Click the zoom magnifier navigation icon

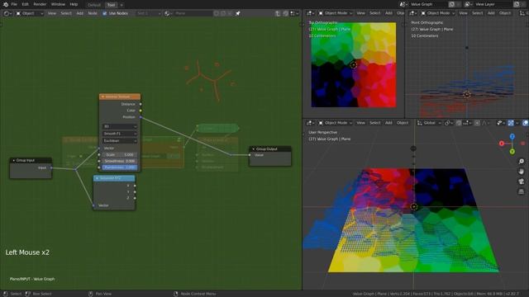tap(522, 162)
